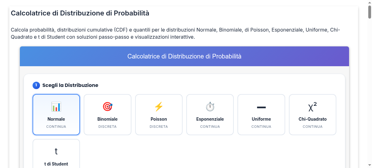Click the Scegli la Distribuzione heading
372x168 pixels.
(x=70, y=85)
